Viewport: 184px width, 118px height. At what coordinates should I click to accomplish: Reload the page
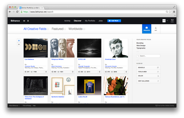tap(17, 12)
